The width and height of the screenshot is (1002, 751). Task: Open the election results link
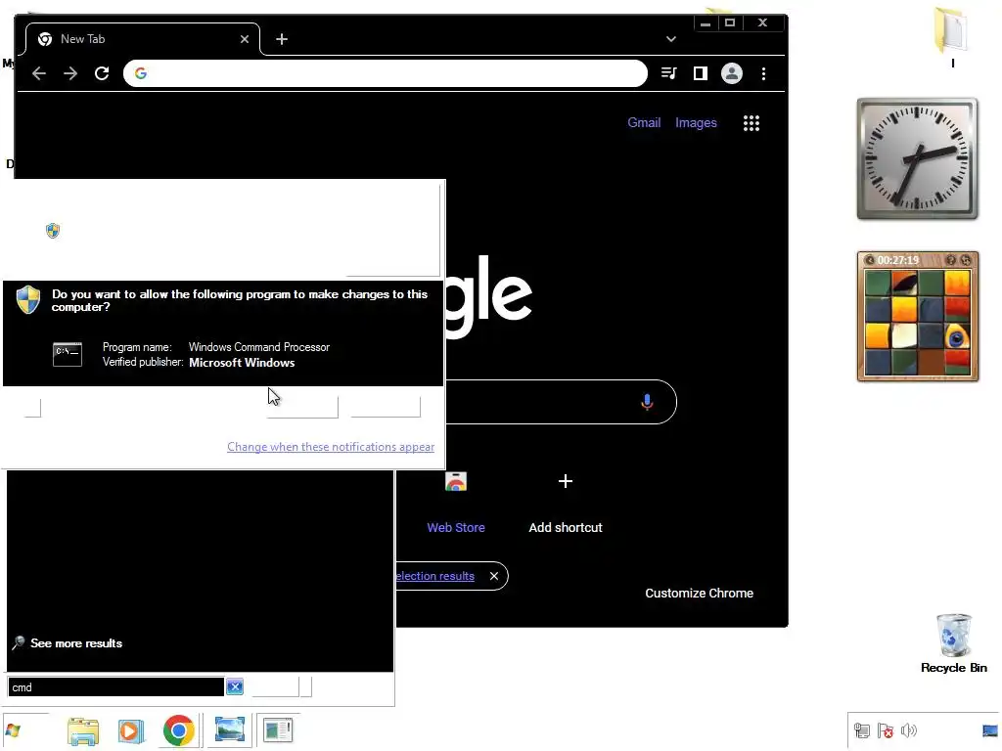435,576
